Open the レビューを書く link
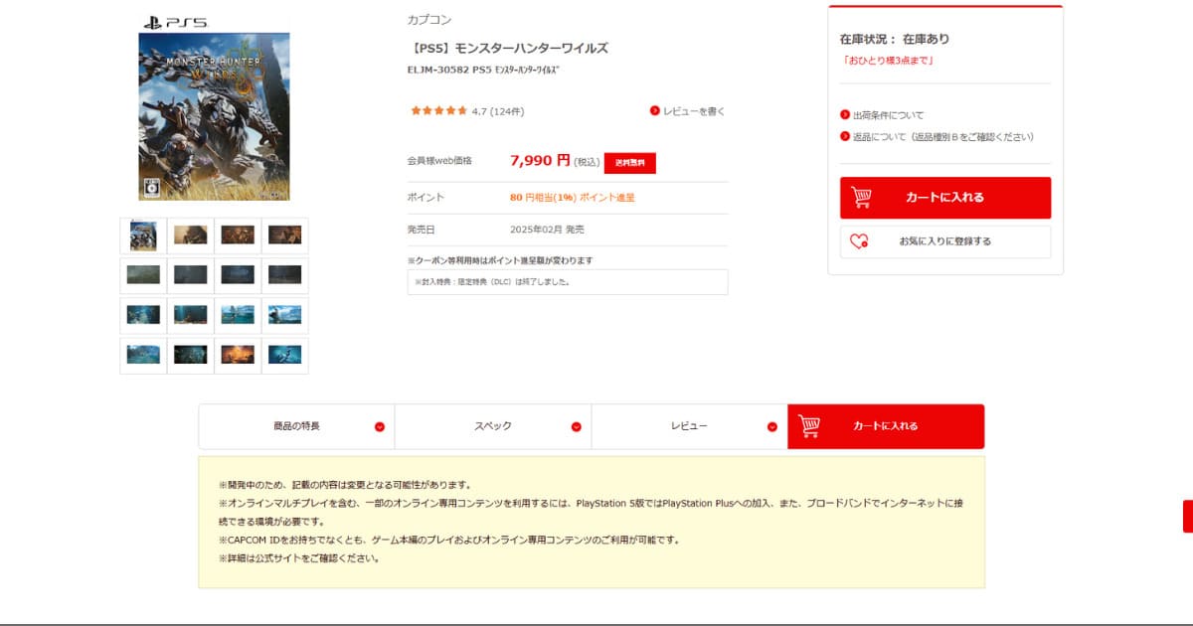Screen dimensions: 1193x626 (x=694, y=111)
